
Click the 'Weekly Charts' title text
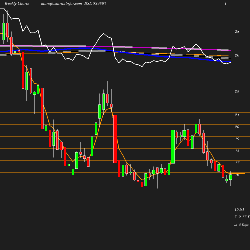click(x=17, y=3)
